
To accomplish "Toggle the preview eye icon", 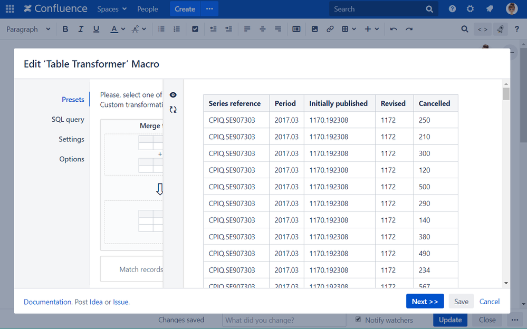I will [x=173, y=95].
